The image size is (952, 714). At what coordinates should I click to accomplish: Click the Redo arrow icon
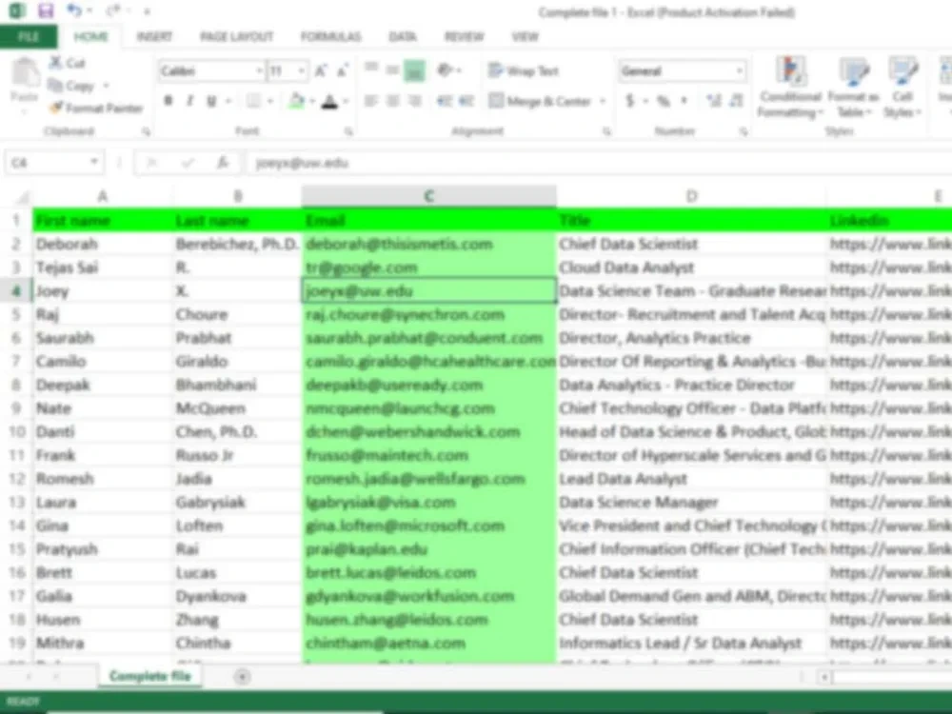[x=113, y=10]
